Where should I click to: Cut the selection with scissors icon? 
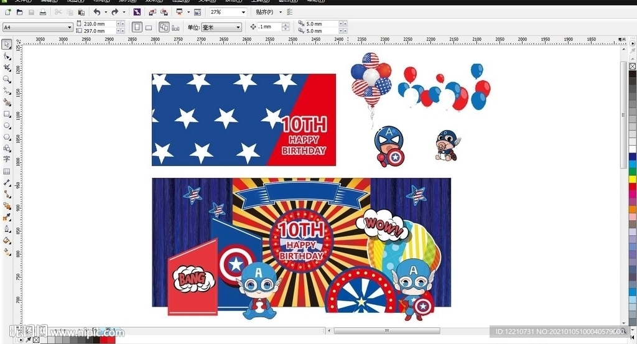coord(58,12)
